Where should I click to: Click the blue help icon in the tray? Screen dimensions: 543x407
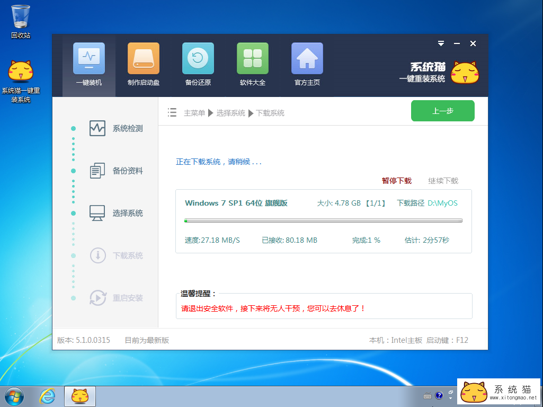439,395
